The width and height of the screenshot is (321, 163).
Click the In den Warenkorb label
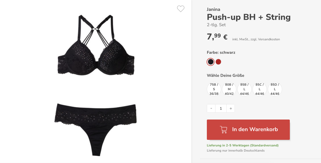255,130
